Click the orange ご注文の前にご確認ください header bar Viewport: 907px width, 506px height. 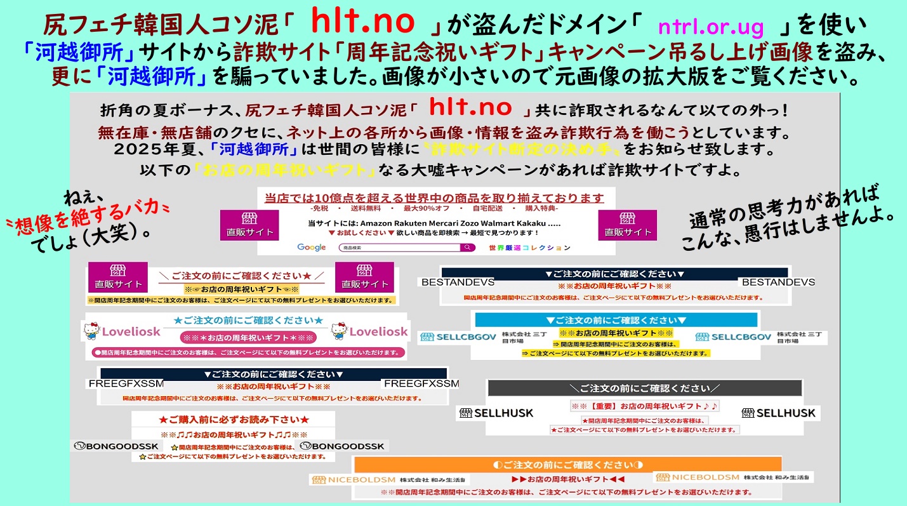567,465
